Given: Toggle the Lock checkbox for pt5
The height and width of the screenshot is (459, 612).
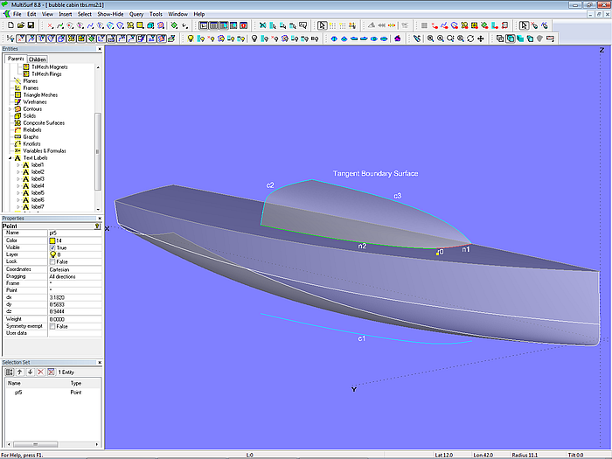Looking at the screenshot, I should pos(53,261).
